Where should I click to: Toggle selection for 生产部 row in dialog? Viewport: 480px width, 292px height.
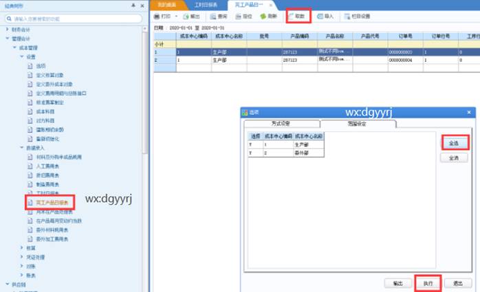click(x=255, y=145)
